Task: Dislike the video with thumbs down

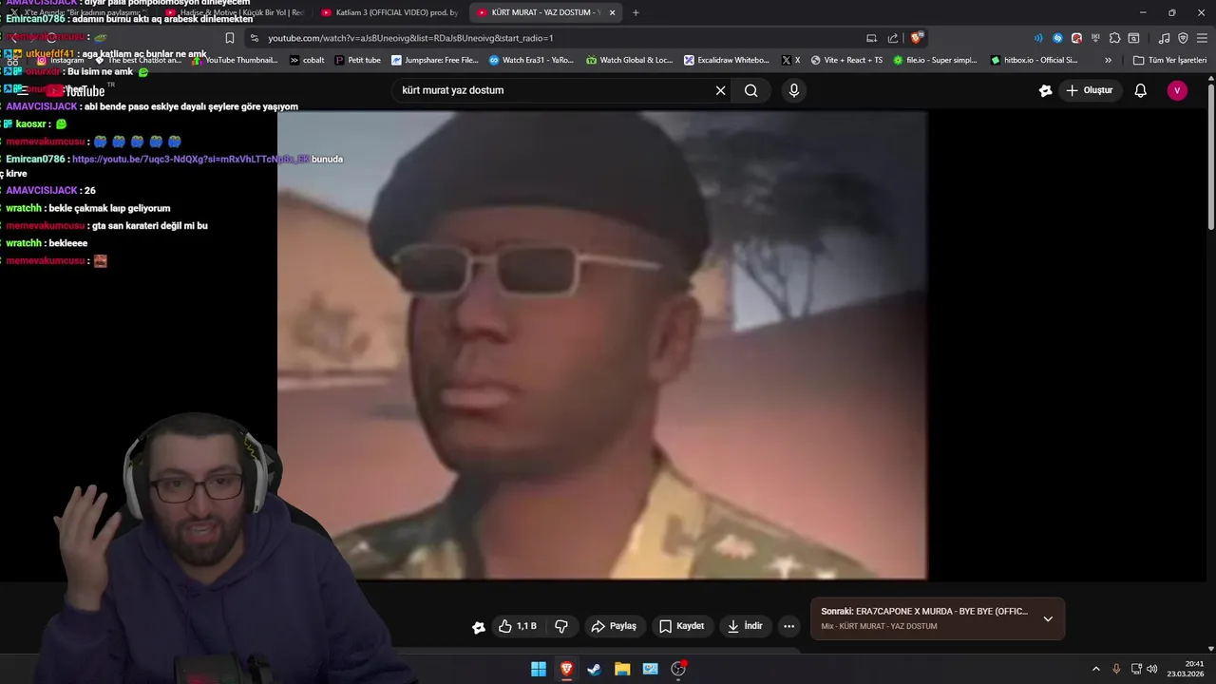Action: pyautogui.click(x=561, y=626)
